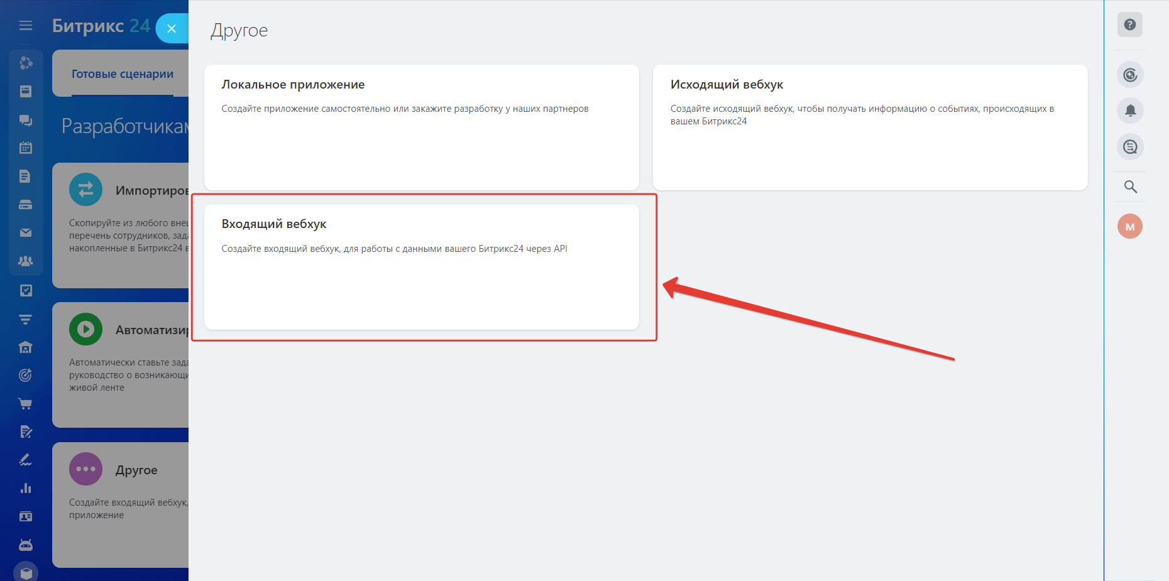This screenshot has height=581, width=1169.
Task: Open the webmail envelope sidebar icon
Action: tap(26, 233)
